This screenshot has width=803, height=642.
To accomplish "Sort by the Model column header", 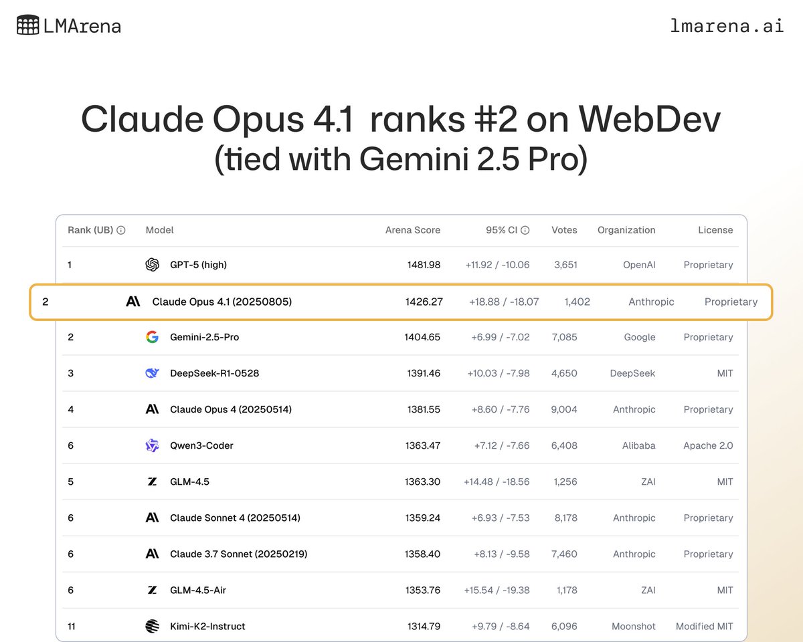I will coord(159,230).
